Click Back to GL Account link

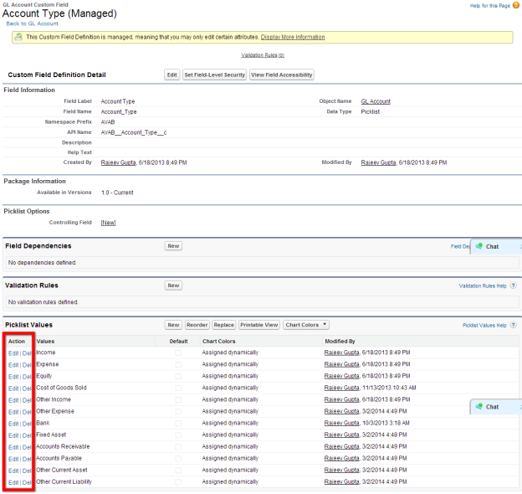[x=32, y=23]
